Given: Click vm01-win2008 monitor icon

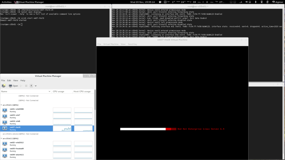Looking at the screenshot, I should [x=5, y=110].
